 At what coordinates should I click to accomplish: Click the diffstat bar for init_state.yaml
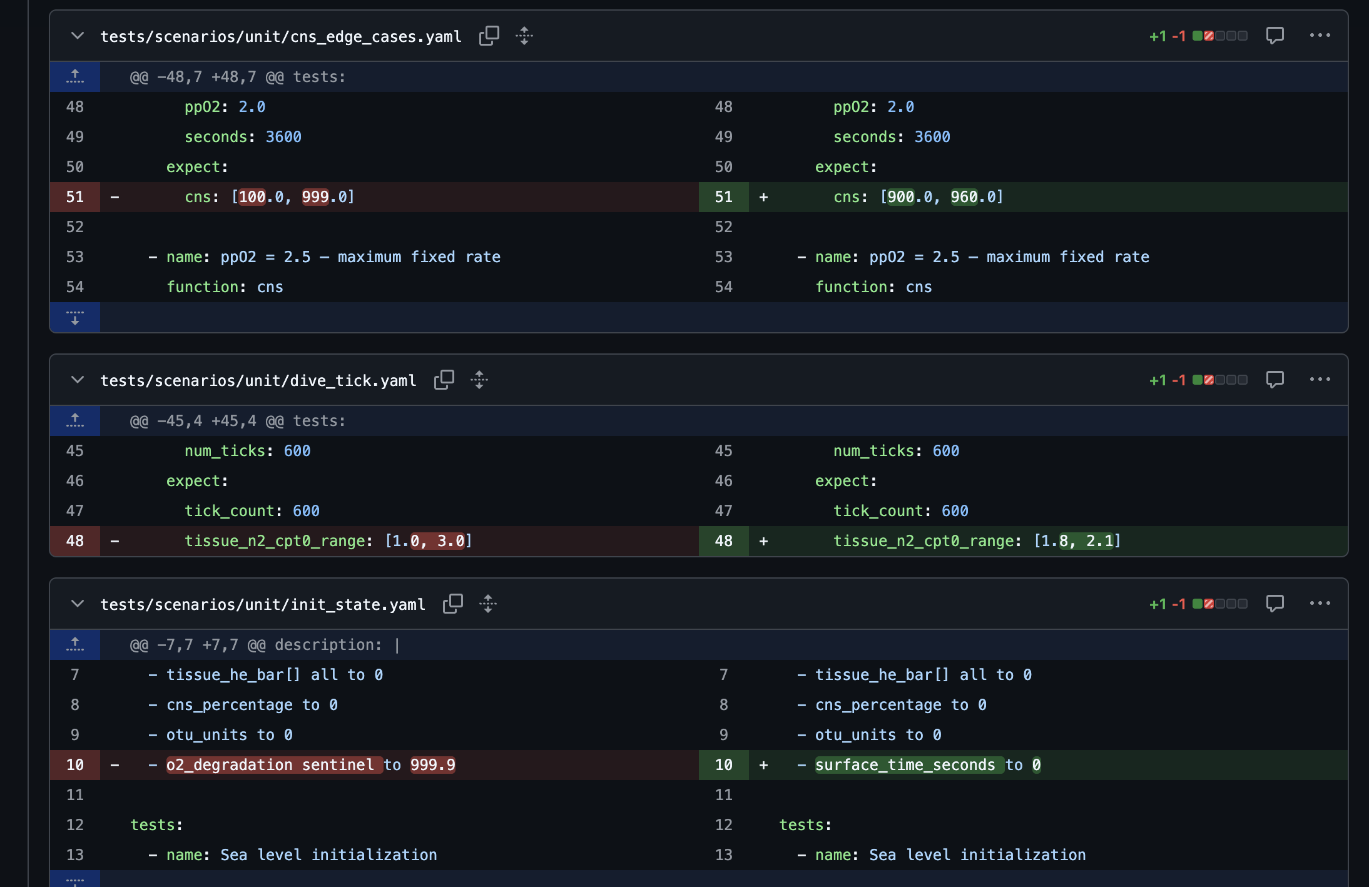point(1219,604)
